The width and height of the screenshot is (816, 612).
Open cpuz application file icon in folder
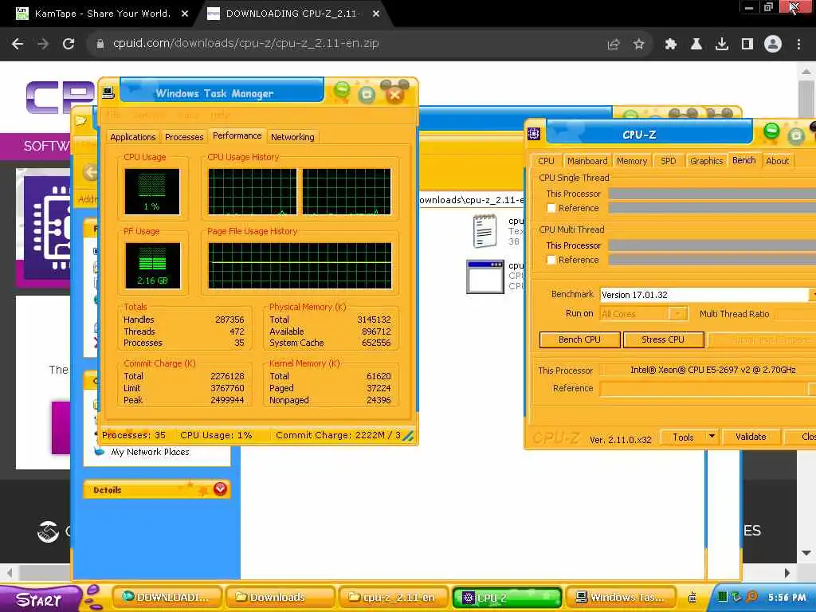(484, 277)
